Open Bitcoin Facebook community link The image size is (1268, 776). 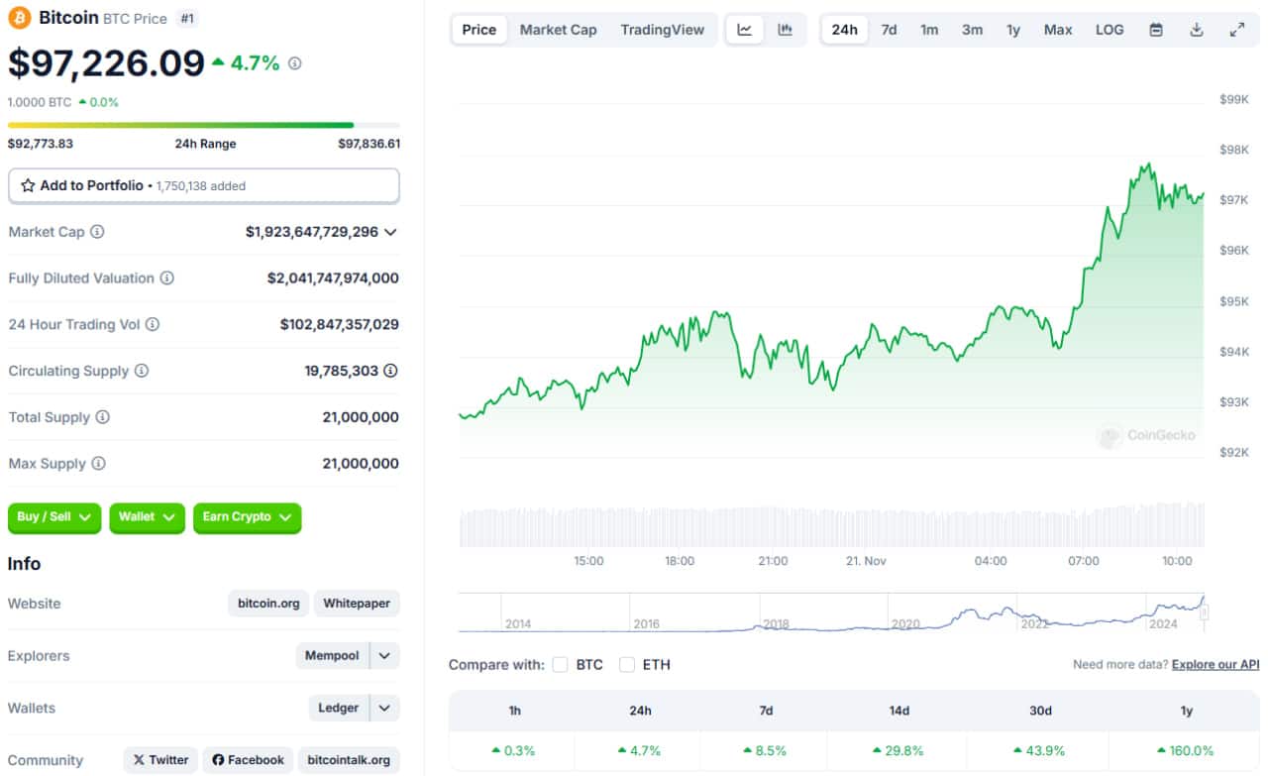(248, 760)
